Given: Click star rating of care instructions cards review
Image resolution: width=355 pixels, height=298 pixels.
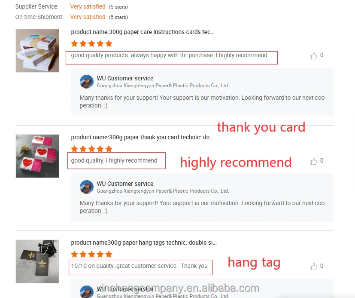Looking at the screenshot, I should 91,43.
